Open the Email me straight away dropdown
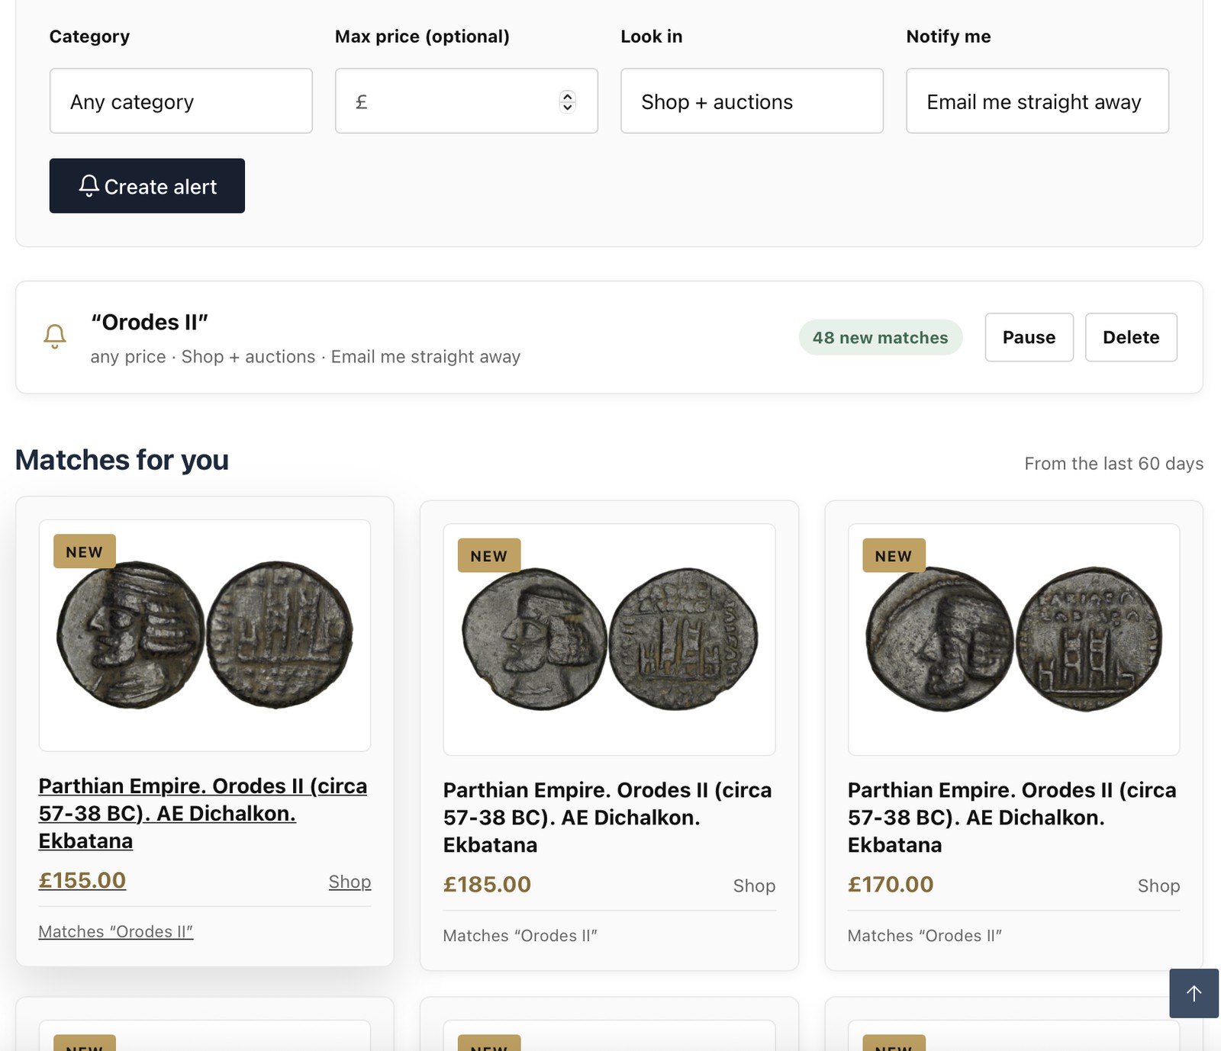1221x1051 pixels. tap(1037, 101)
